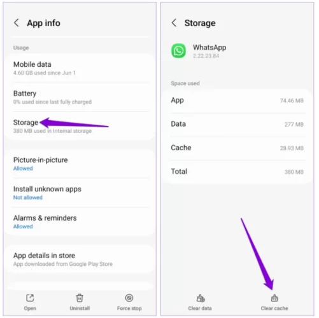319x318 pixels.
Task: Tap the Uninstall trash icon
Action: (80, 298)
